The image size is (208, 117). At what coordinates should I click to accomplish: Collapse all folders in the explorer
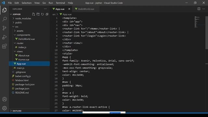[47, 14]
